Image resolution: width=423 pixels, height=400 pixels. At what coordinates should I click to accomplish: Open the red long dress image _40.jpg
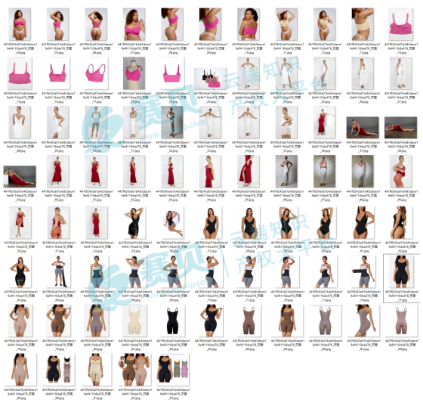[x=57, y=172]
